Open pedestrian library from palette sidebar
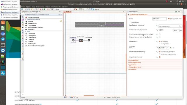 click(23, 22)
